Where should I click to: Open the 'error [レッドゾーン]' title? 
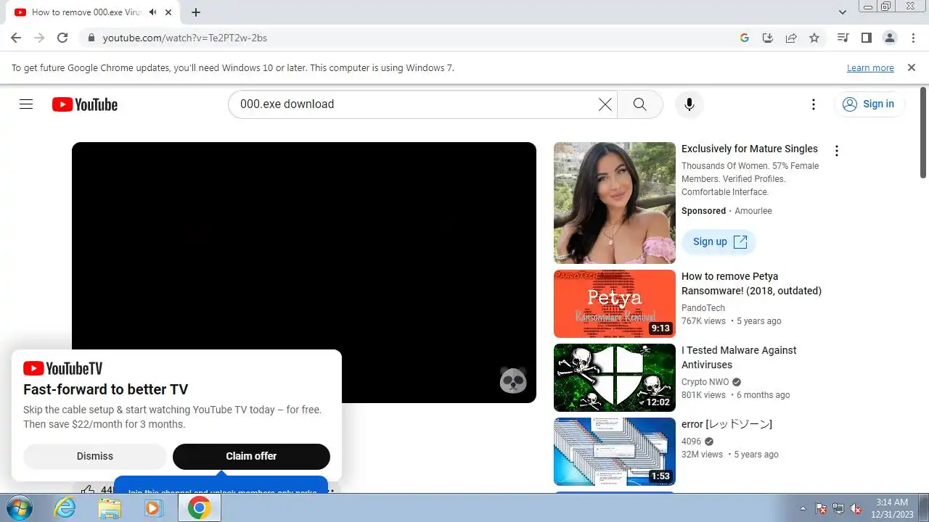727,424
